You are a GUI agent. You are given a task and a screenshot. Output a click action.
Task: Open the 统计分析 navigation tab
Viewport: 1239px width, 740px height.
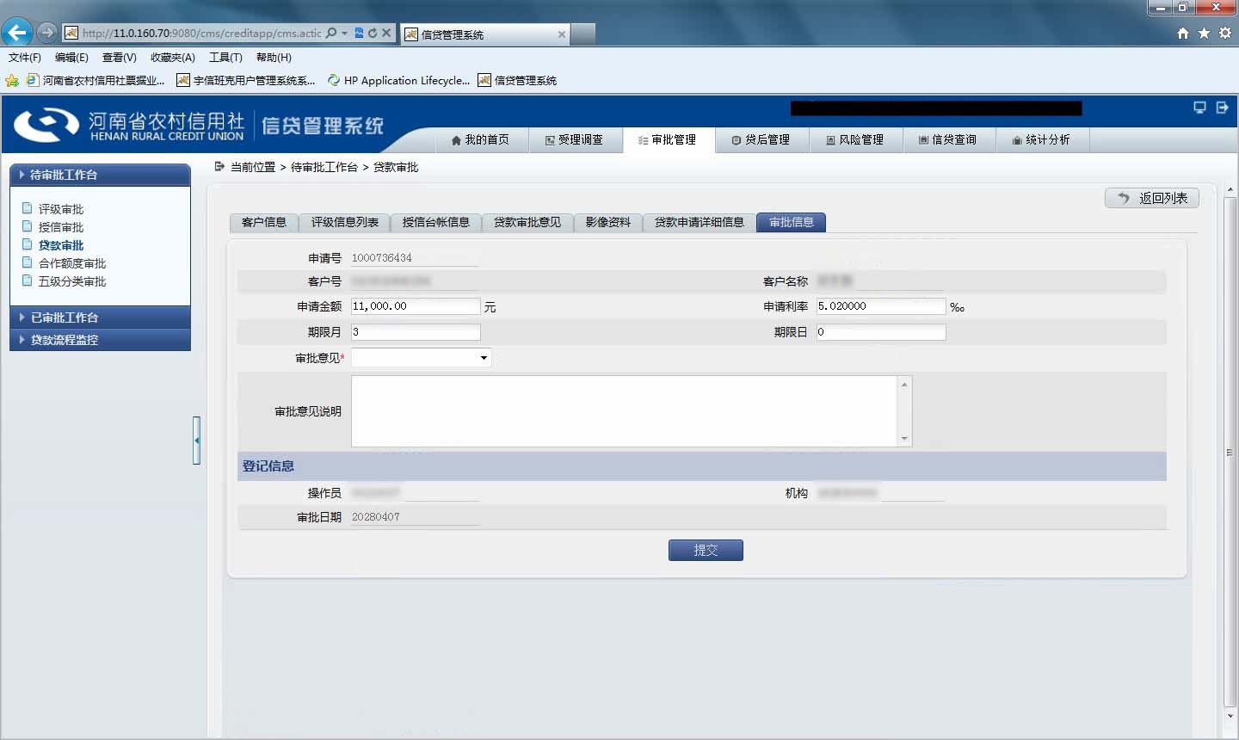(x=1042, y=139)
